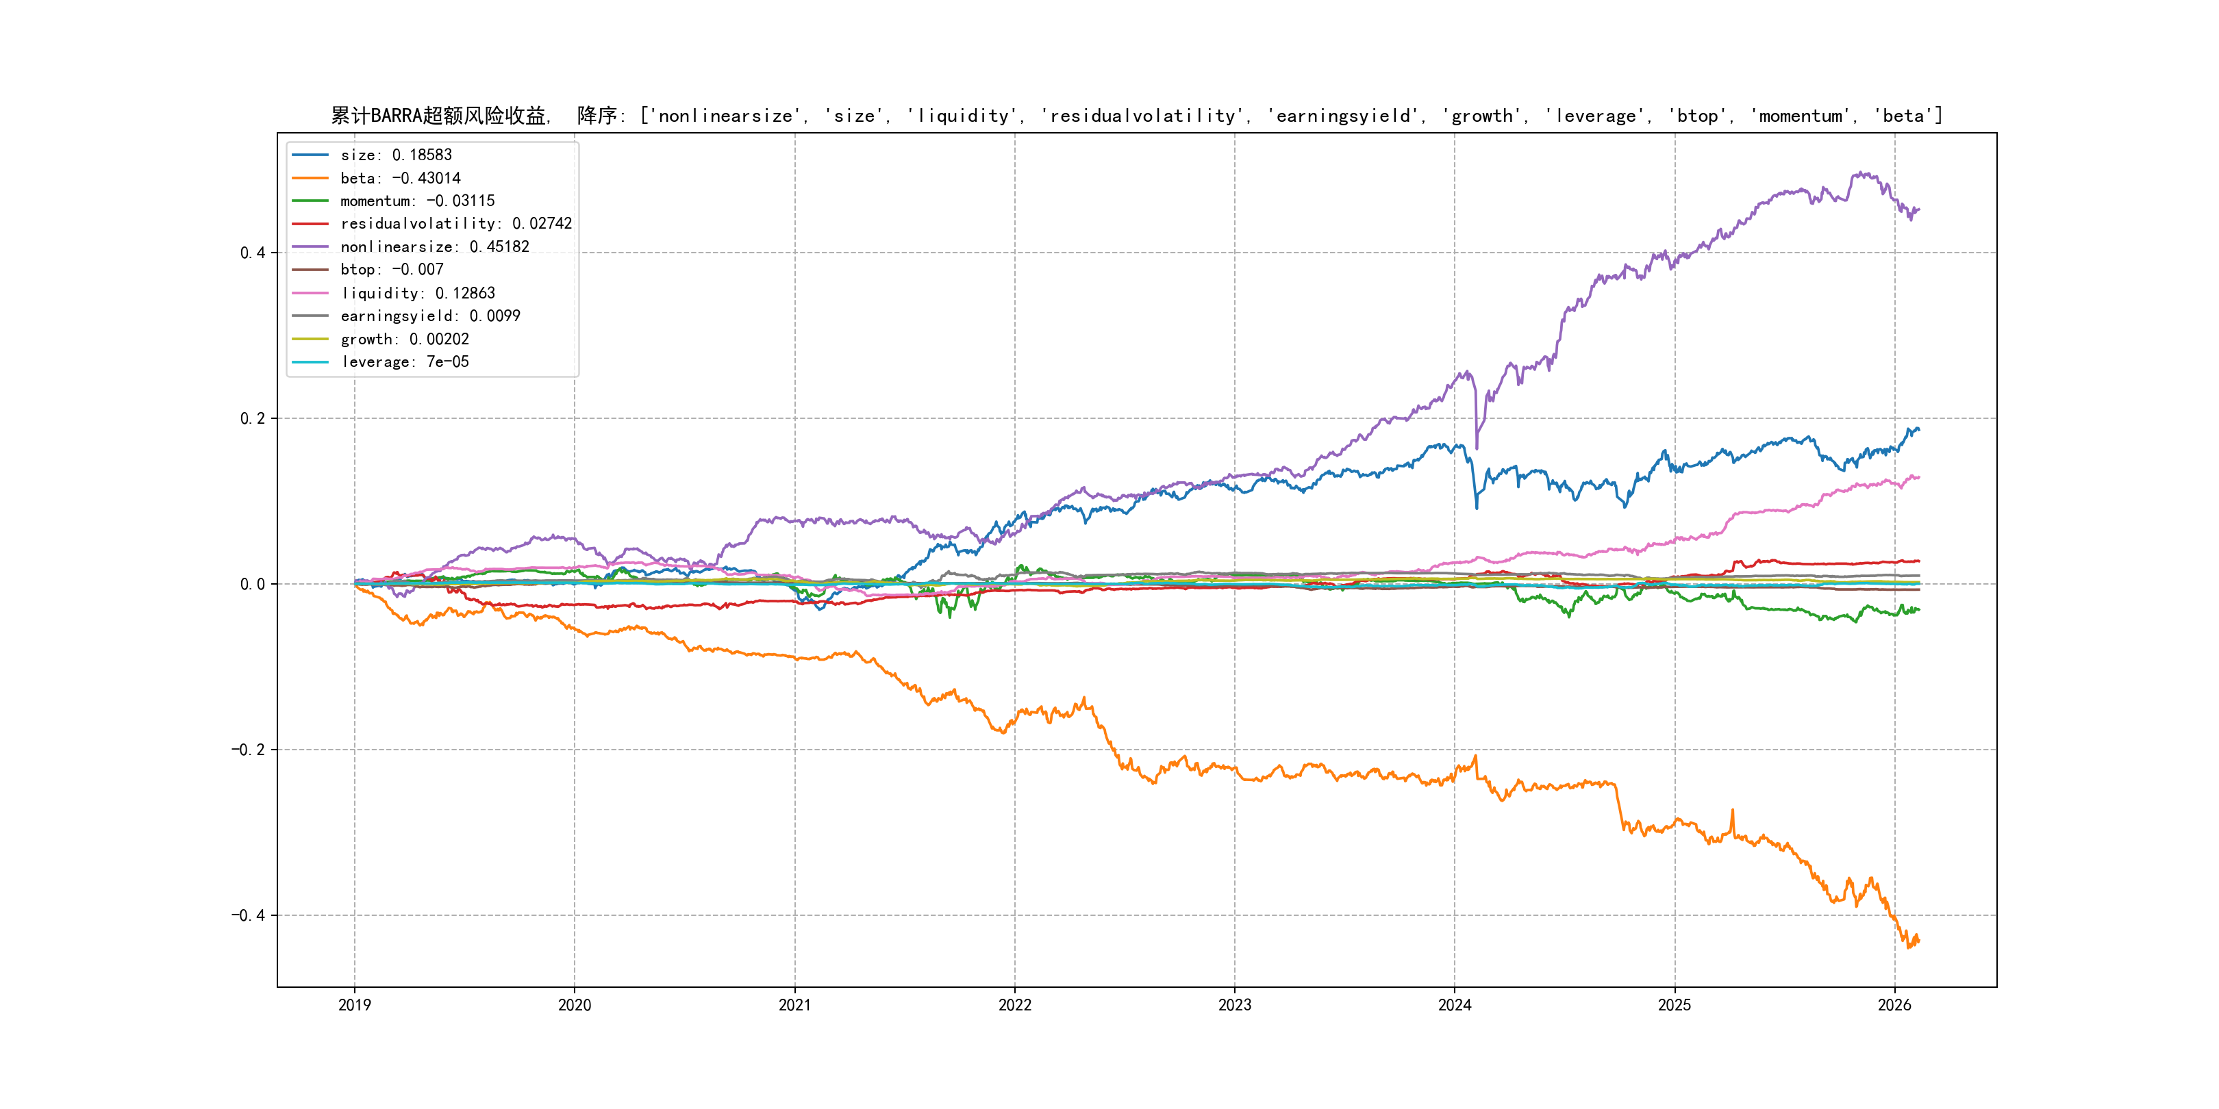The width and height of the screenshot is (2219, 1109).
Task: Click the olive growth legend line swatch
Action: click(x=310, y=340)
